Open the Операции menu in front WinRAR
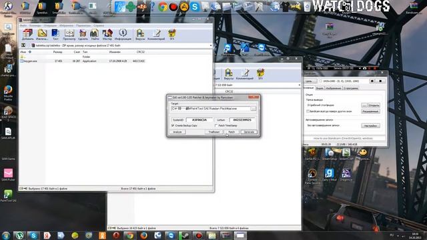This screenshot has width=427, height=240. (50, 25)
